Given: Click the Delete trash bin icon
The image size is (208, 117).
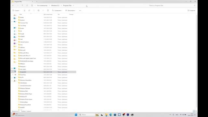Looking at the screenshot, I should [x=48, y=10].
